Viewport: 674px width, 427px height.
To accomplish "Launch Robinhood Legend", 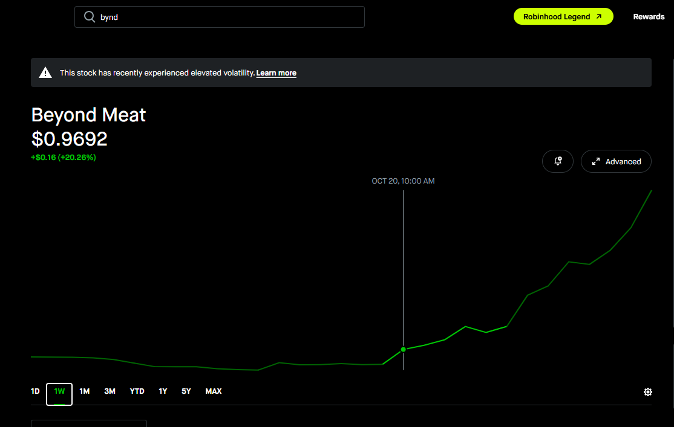I will pos(563,17).
